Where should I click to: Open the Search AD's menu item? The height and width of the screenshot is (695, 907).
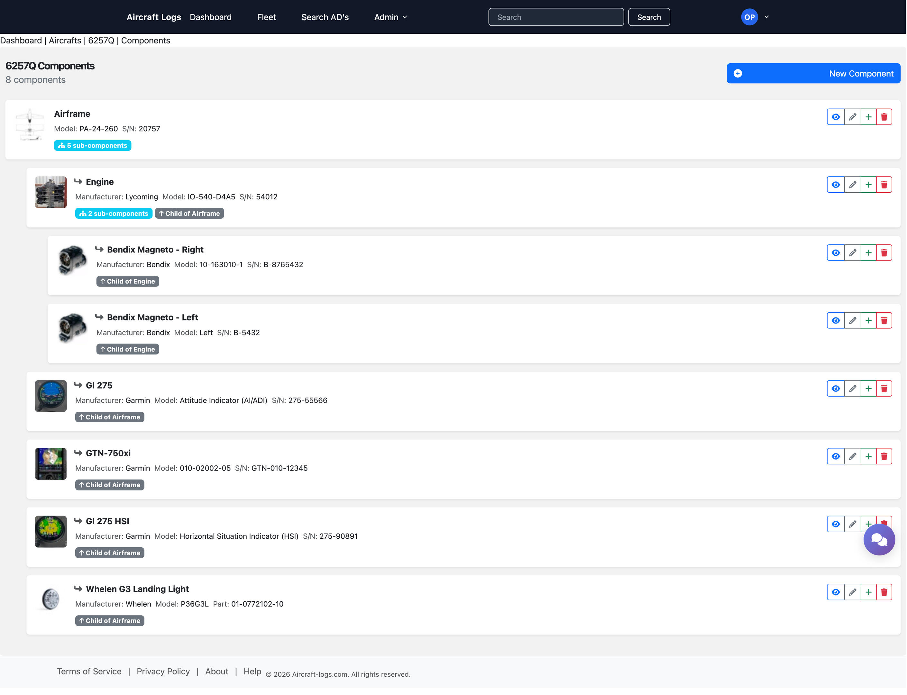tap(325, 17)
